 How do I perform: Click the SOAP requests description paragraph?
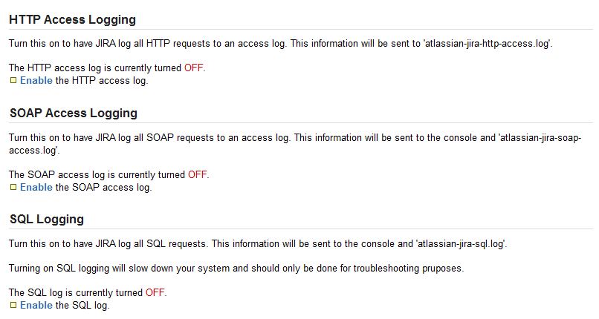[223, 137]
